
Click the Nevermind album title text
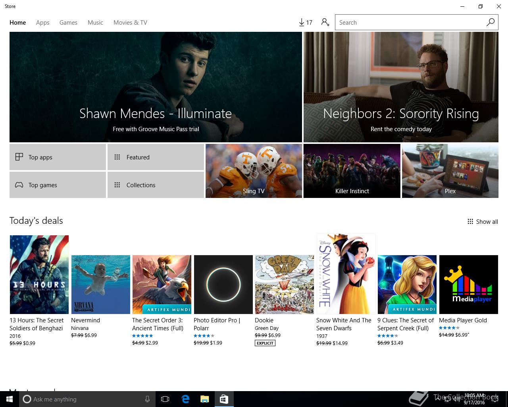(x=85, y=320)
